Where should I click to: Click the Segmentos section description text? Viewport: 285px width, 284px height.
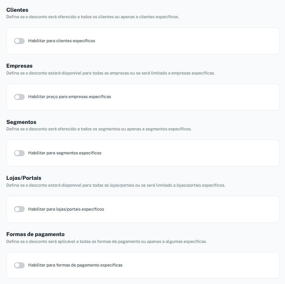(x=99, y=129)
